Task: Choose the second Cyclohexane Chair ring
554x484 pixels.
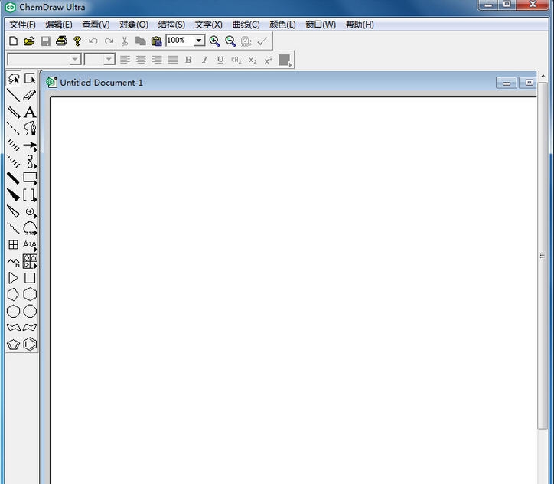Action: click(x=30, y=327)
